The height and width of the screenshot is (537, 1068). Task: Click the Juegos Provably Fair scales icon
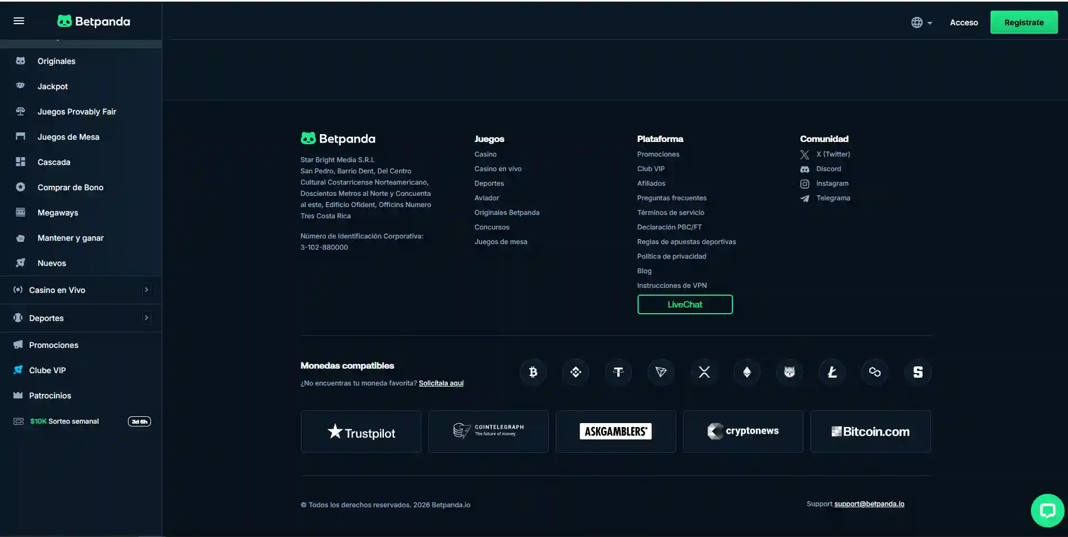pyautogui.click(x=21, y=111)
